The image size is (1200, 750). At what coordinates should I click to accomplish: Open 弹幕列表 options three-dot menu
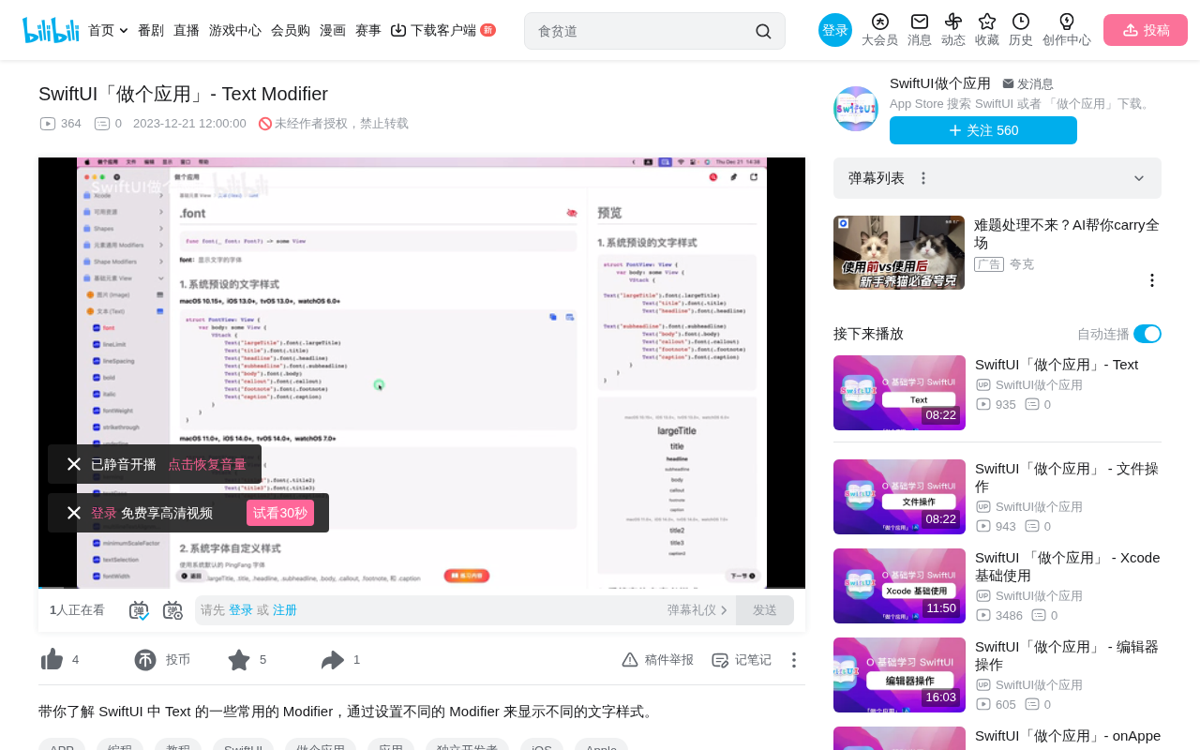click(923, 178)
